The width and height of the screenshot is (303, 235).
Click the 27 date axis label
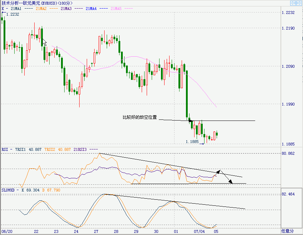[96, 231]
